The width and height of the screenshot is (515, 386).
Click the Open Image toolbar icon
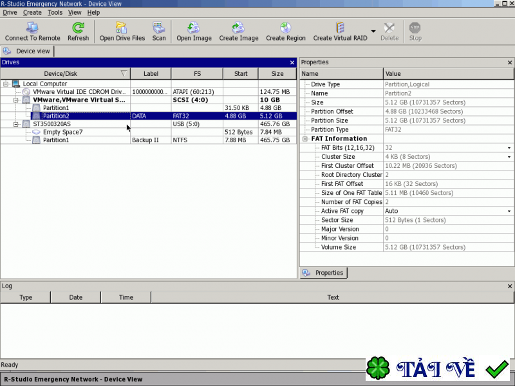coord(194,28)
